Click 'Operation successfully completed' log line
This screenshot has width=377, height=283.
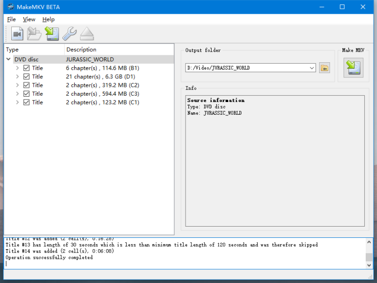tap(49, 257)
